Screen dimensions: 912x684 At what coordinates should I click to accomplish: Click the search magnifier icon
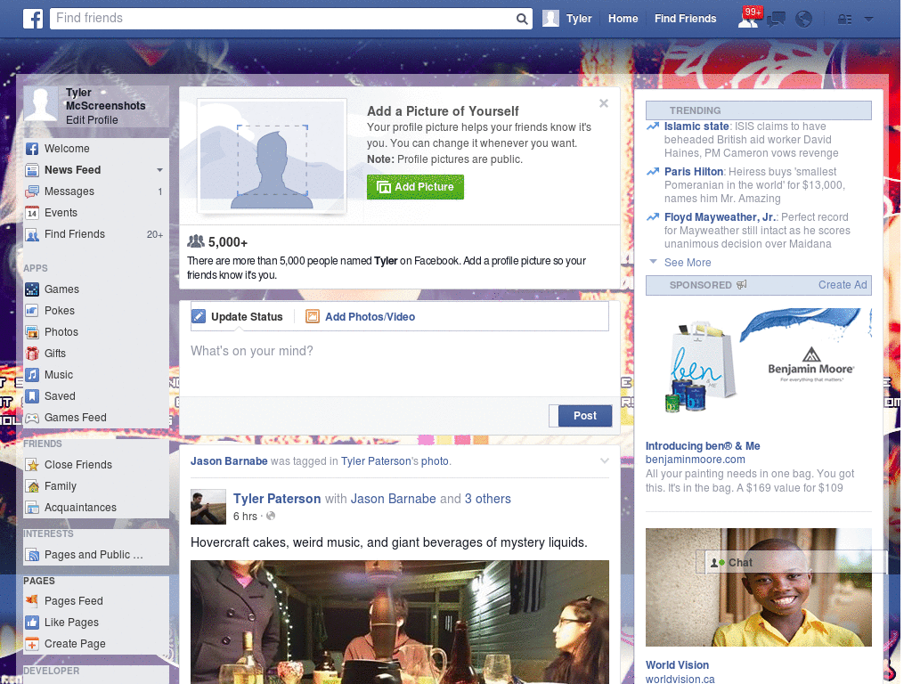coord(522,19)
